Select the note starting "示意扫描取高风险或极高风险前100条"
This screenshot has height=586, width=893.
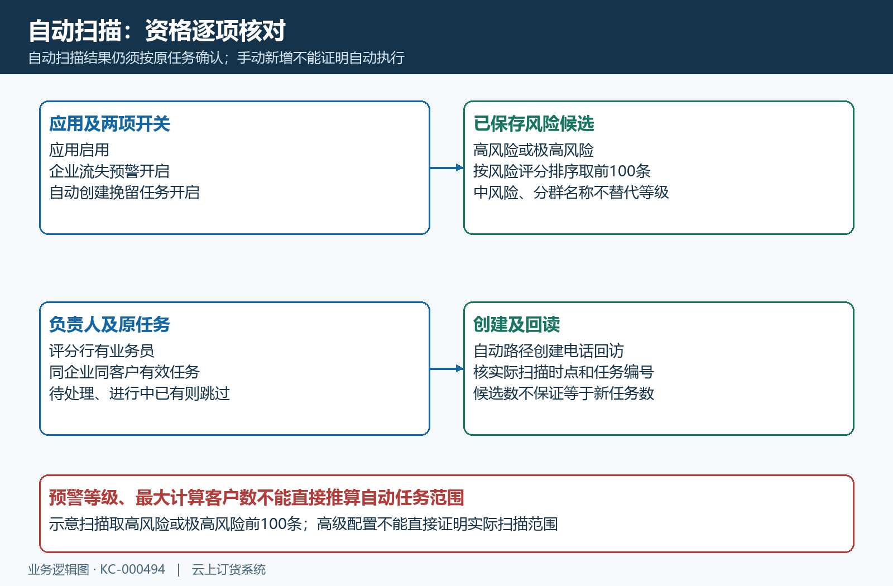pos(304,523)
